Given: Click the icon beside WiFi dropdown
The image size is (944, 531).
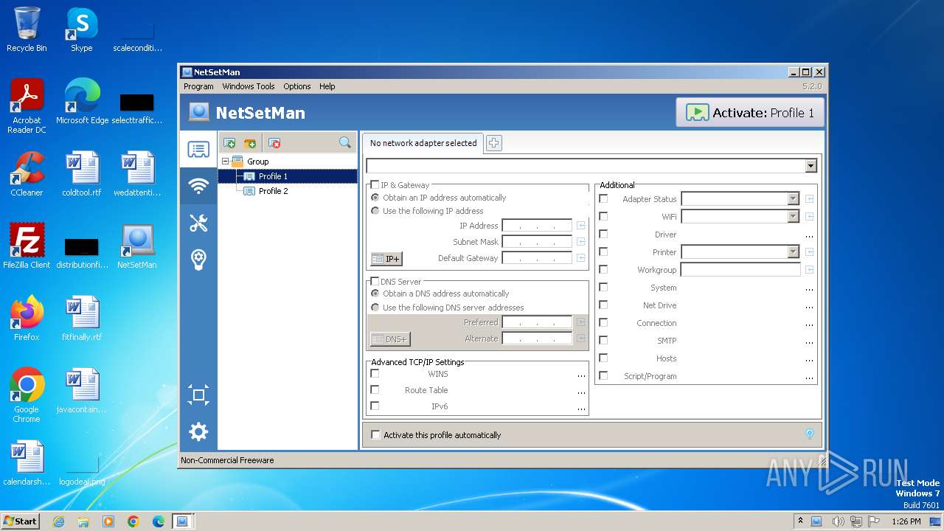Looking at the screenshot, I should (x=809, y=217).
